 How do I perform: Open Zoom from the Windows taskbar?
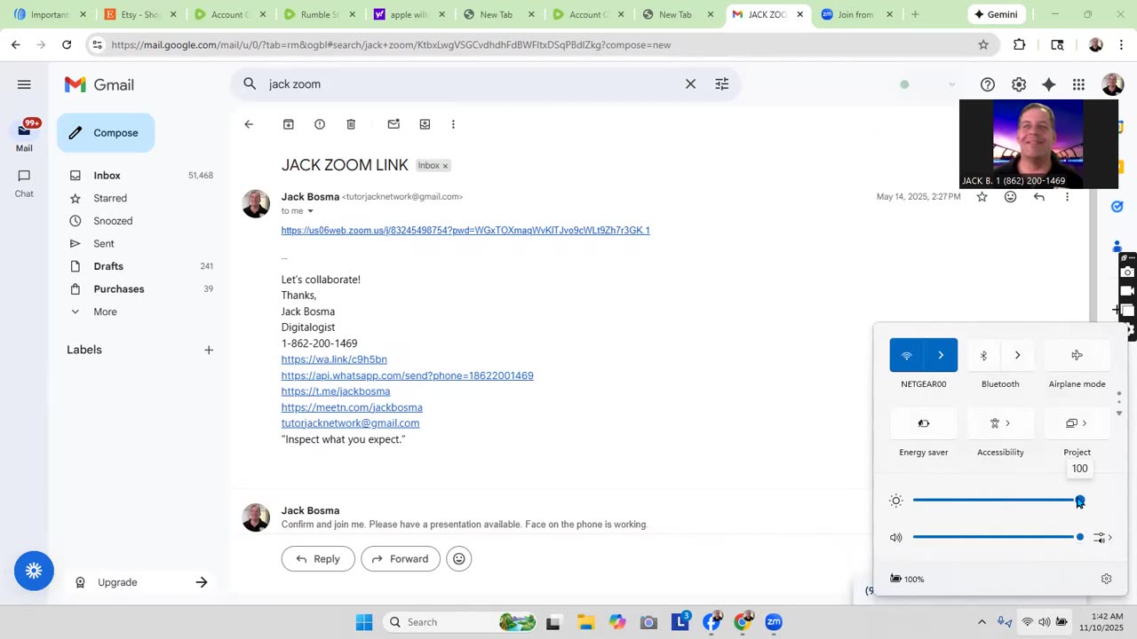[x=774, y=622]
